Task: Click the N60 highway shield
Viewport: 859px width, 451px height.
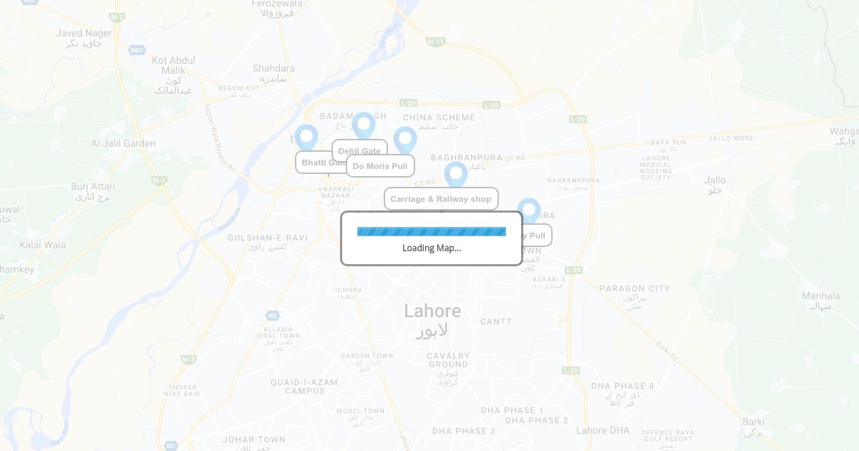Action: pyautogui.click(x=137, y=50)
